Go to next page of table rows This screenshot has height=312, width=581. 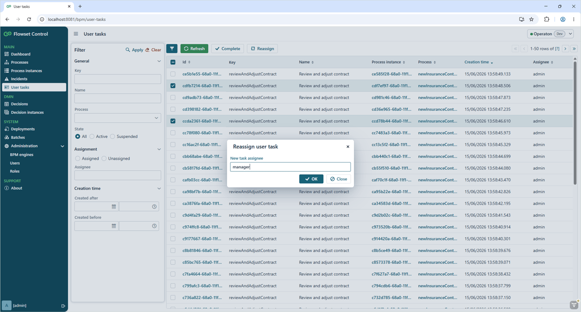(x=566, y=49)
